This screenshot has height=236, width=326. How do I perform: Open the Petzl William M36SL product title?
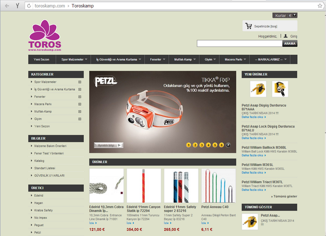coord(257,165)
